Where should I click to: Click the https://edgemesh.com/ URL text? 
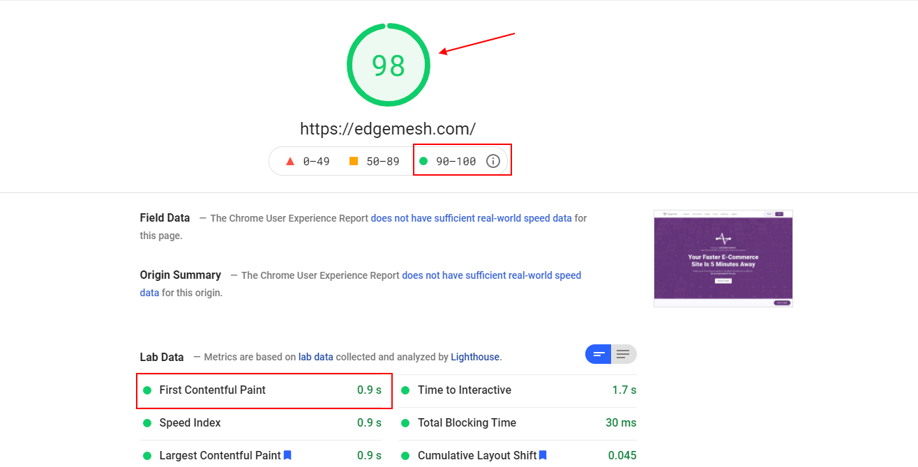click(388, 129)
